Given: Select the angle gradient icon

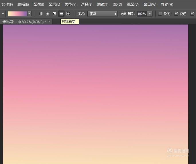Looking at the screenshot, I should pyautogui.click(x=54, y=14).
